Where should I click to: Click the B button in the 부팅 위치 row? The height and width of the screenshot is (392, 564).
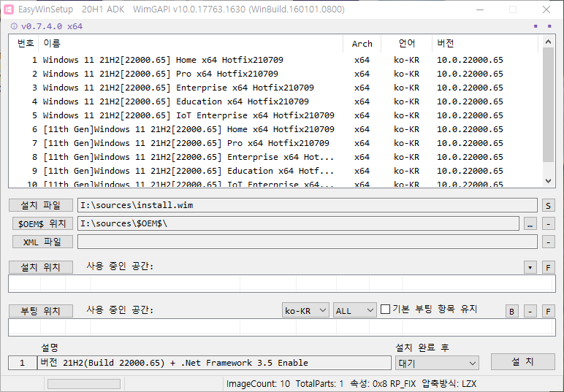(512, 311)
